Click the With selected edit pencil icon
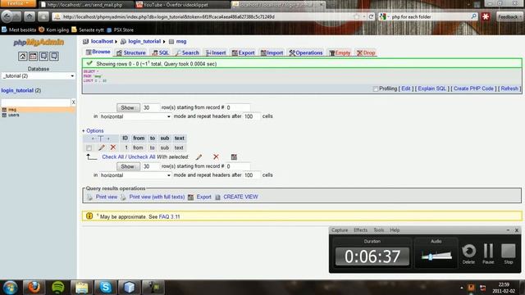Screen dimensions: 525x295 pos(199,157)
